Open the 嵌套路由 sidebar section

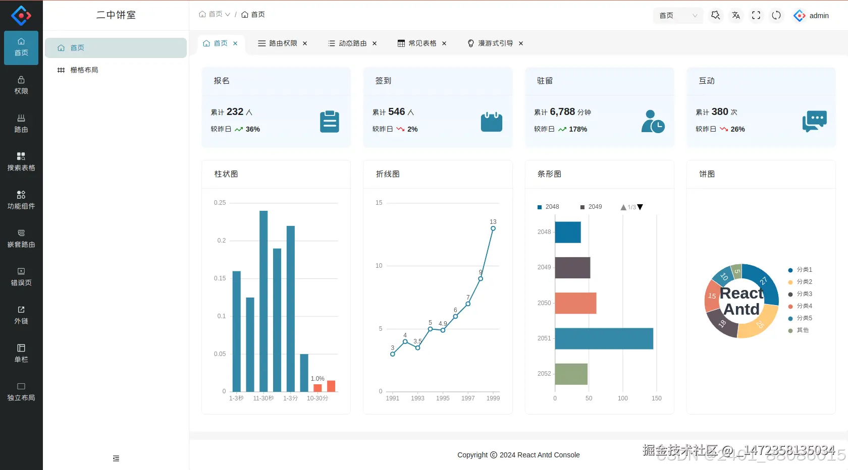click(x=21, y=239)
